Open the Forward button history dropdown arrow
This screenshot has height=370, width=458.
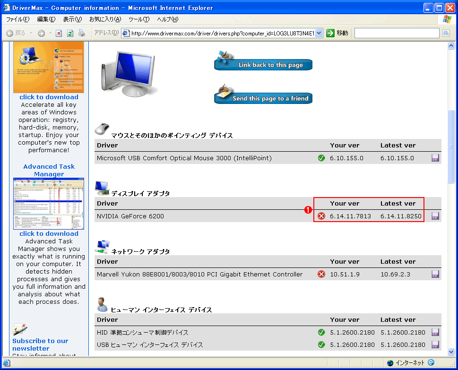(x=50, y=33)
